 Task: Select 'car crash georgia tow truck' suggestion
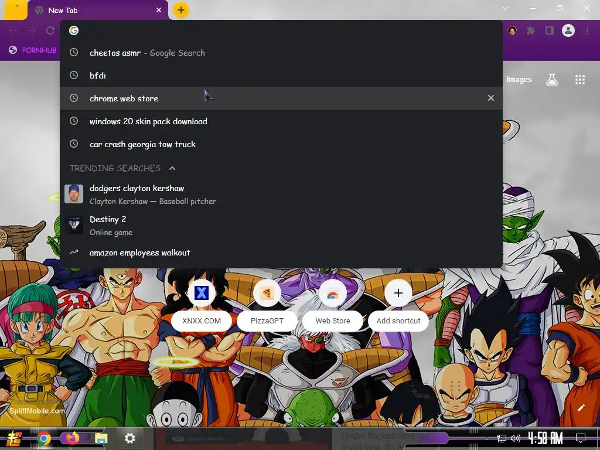[281, 144]
